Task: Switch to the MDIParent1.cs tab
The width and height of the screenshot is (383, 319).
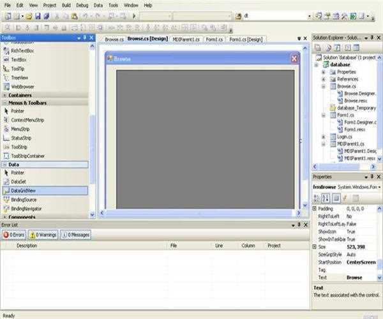Action: point(186,40)
